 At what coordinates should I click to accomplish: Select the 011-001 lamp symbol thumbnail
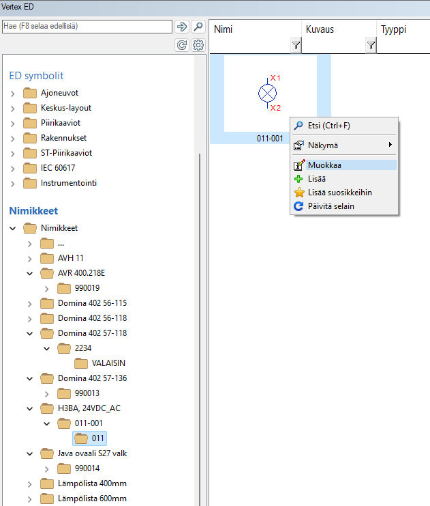(x=270, y=94)
